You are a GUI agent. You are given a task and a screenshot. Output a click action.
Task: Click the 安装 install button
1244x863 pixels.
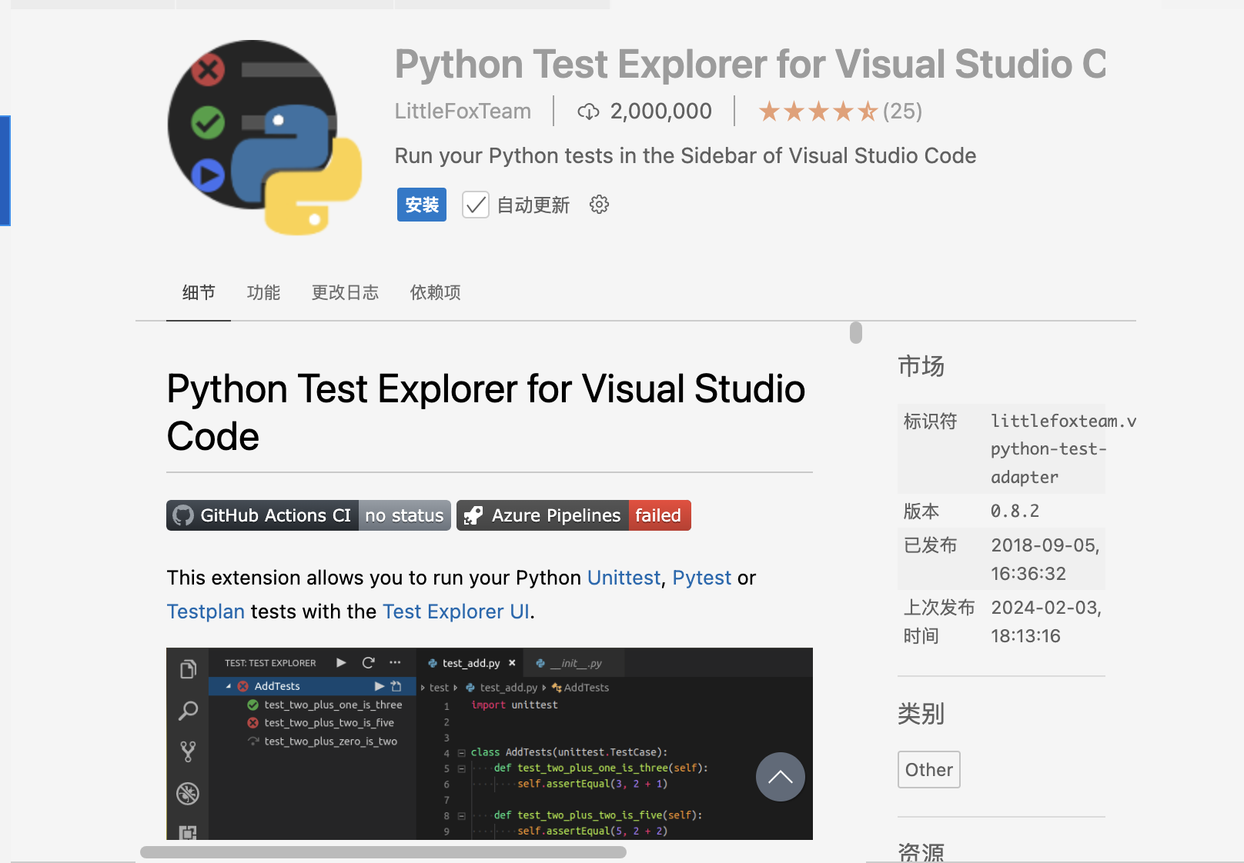422,205
